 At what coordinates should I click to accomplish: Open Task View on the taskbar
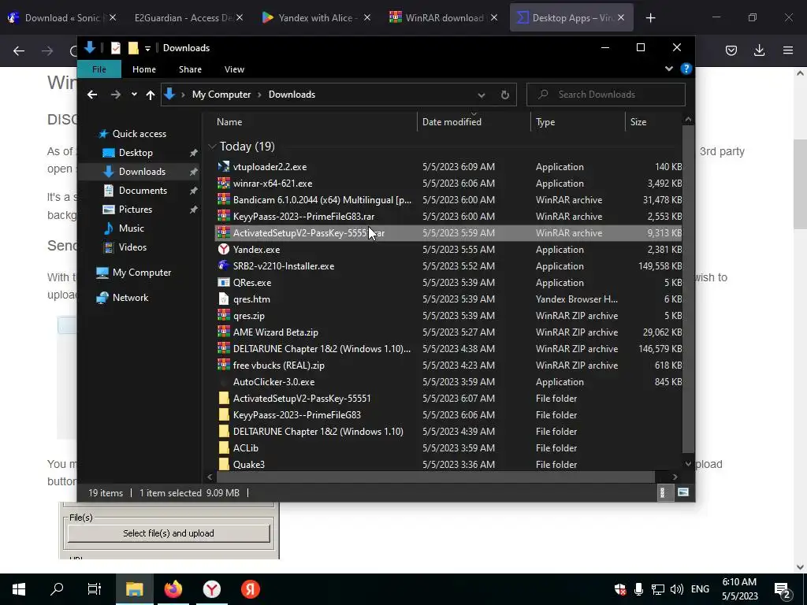pyautogui.click(x=95, y=589)
